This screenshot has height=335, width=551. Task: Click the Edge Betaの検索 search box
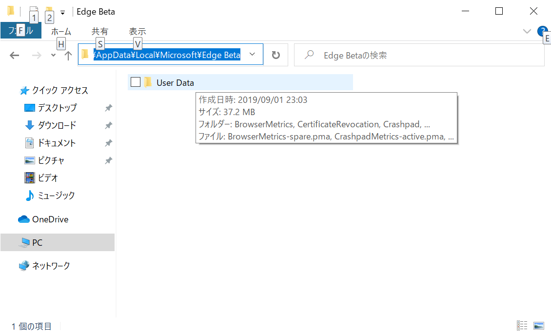point(419,55)
